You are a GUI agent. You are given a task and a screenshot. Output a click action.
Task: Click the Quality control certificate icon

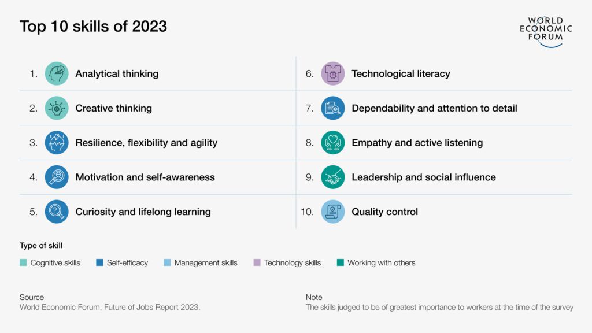[x=333, y=212]
